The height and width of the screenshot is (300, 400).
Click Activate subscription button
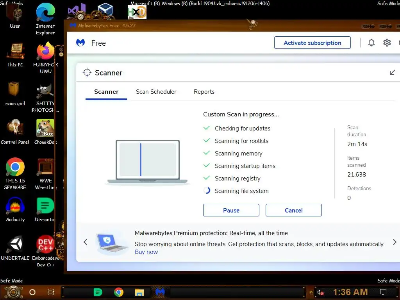pos(312,43)
